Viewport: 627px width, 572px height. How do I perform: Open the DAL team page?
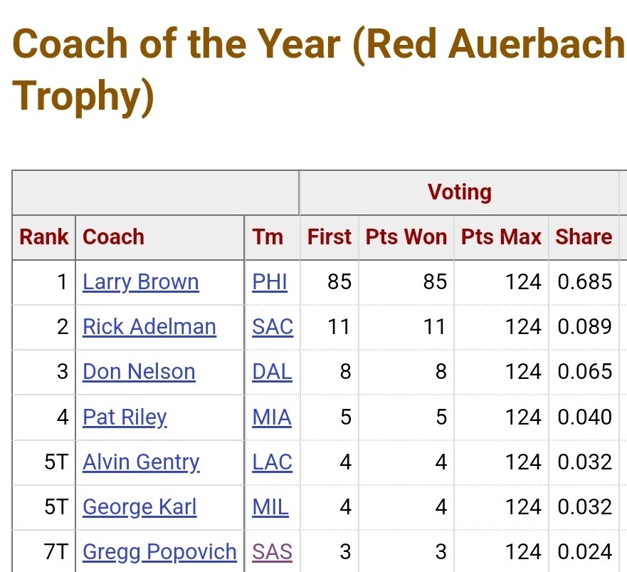pyautogui.click(x=272, y=372)
